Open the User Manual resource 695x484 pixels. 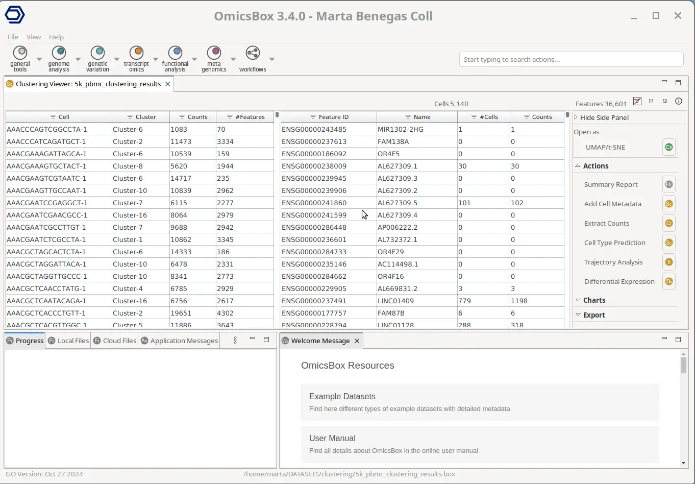click(480, 444)
